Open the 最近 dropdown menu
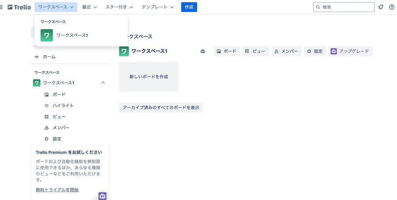Screen dimensions: 397x200 pos(90,7)
